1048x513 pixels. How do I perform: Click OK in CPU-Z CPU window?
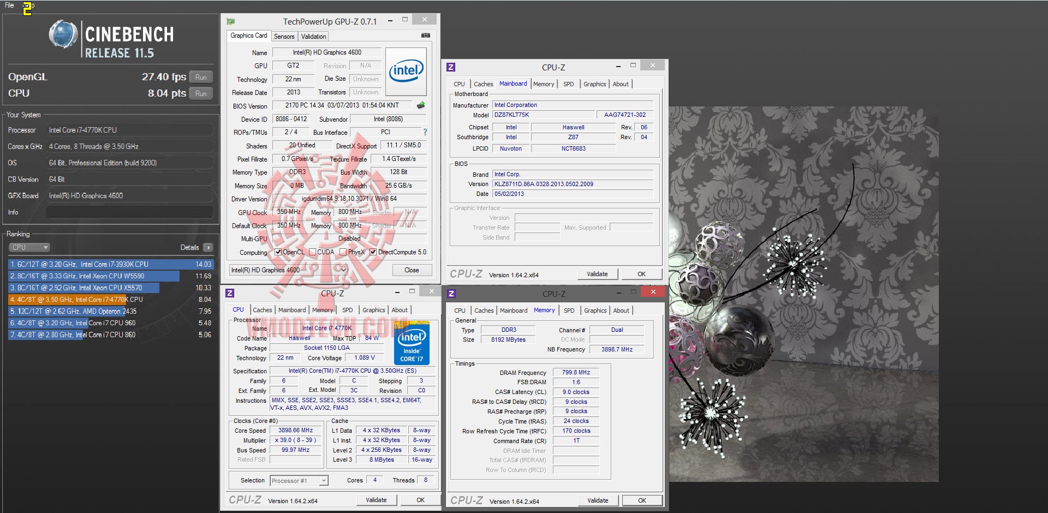(x=420, y=500)
